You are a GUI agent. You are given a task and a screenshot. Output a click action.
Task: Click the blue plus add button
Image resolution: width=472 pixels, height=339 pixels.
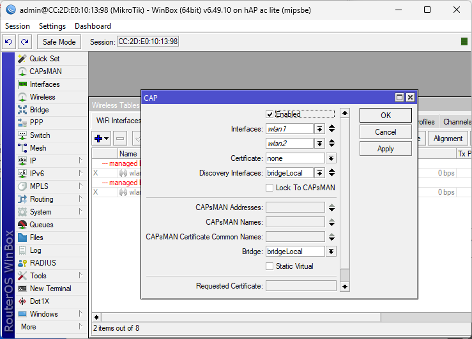[101, 139]
